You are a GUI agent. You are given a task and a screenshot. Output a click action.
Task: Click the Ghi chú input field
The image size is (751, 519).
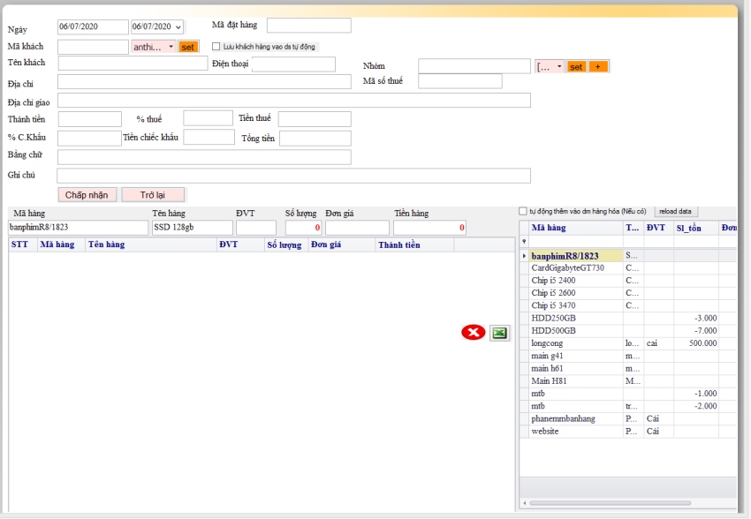click(x=293, y=176)
